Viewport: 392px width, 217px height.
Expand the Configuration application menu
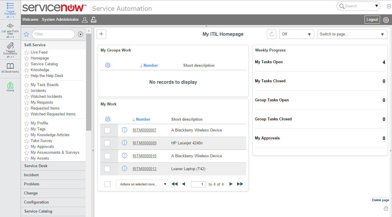(x=53, y=202)
